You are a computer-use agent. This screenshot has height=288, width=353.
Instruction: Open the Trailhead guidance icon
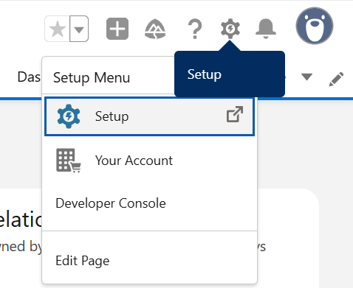[x=155, y=29]
